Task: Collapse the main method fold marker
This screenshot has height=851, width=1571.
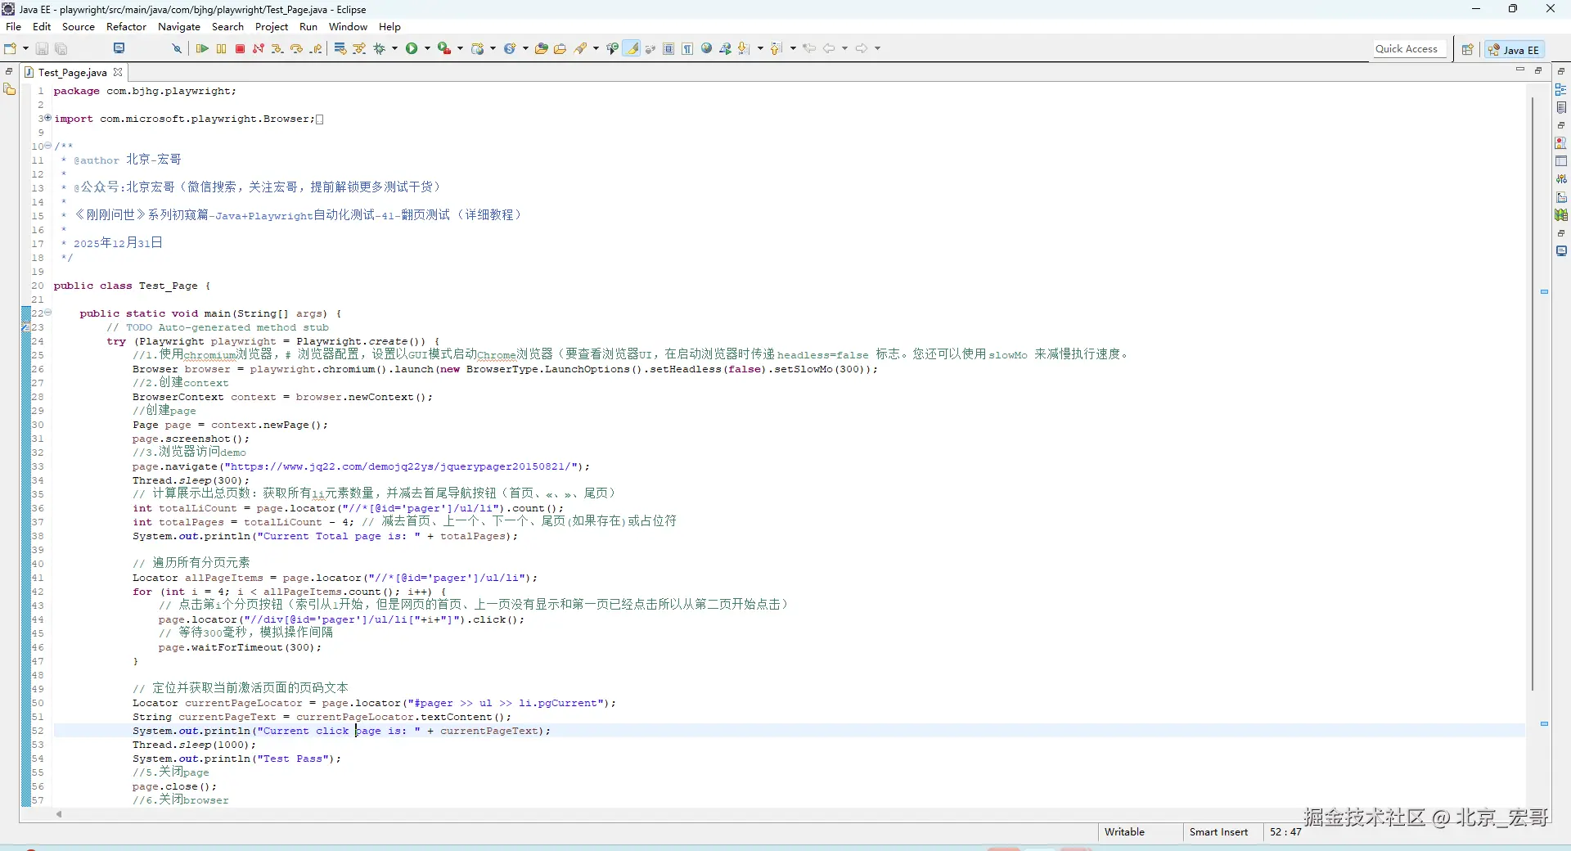Action: (47, 313)
